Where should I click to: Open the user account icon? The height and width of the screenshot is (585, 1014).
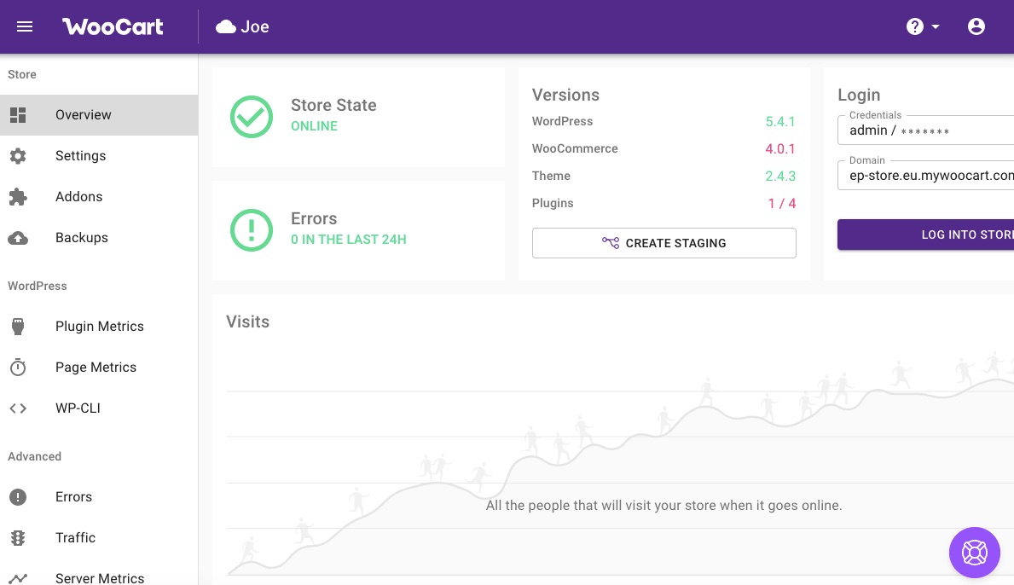click(x=976, y=26)
